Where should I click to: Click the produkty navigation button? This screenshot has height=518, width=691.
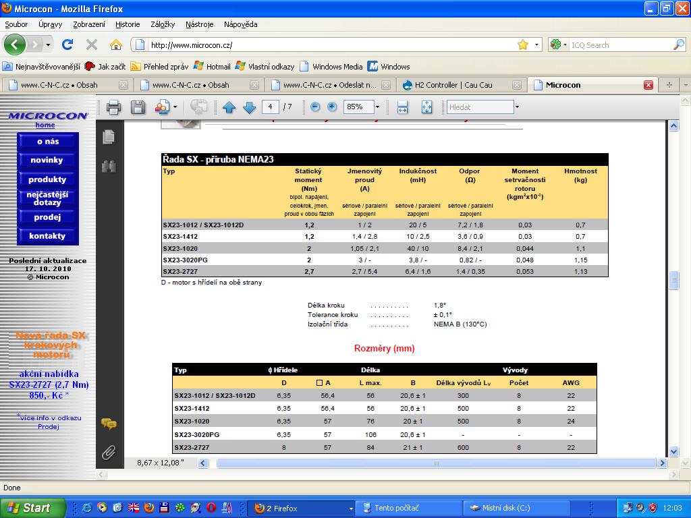click(47, 179)
